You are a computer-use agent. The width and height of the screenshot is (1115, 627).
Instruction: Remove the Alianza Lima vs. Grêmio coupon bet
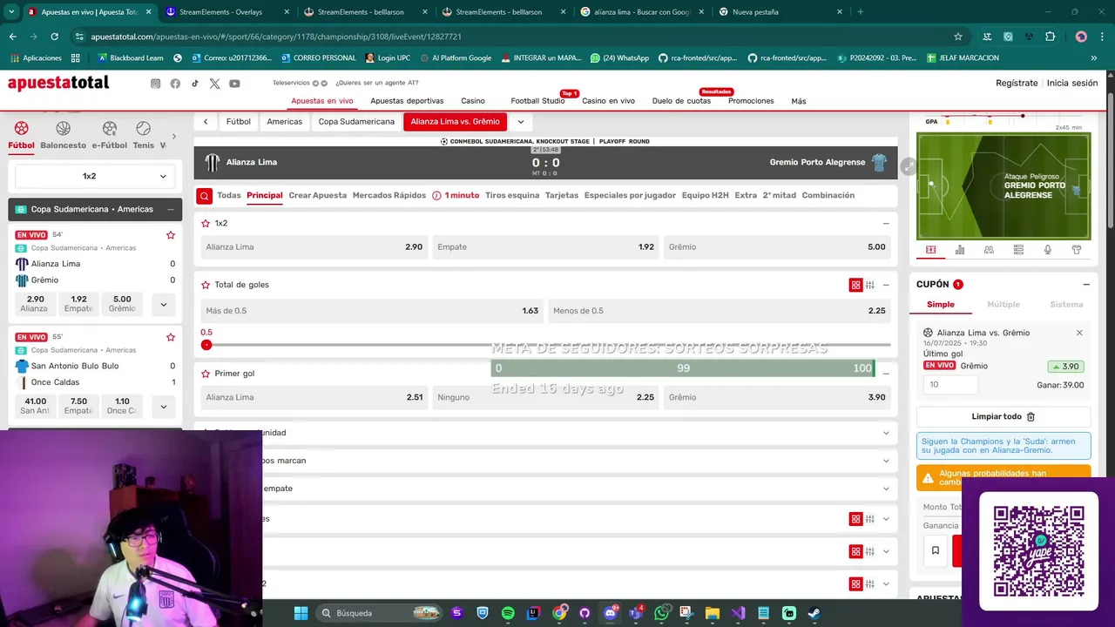coord(1079,333)
